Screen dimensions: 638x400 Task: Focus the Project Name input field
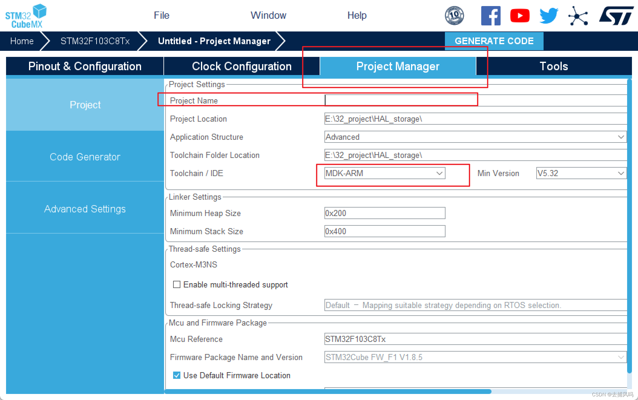pyautogui.click(x=475, y=100)
